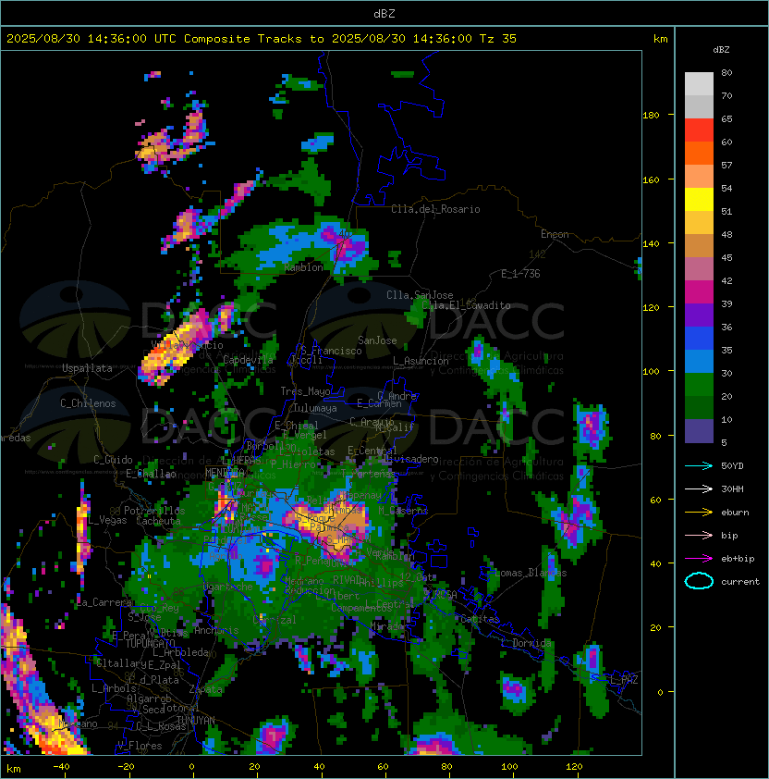Click the pink bip arrow in legend
Viewport: 769px width, 779px height.
(x=699, y=536)
